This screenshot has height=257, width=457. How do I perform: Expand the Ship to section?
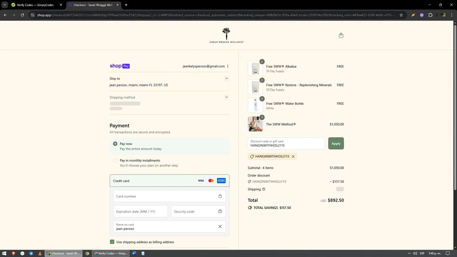click(226, 79)
